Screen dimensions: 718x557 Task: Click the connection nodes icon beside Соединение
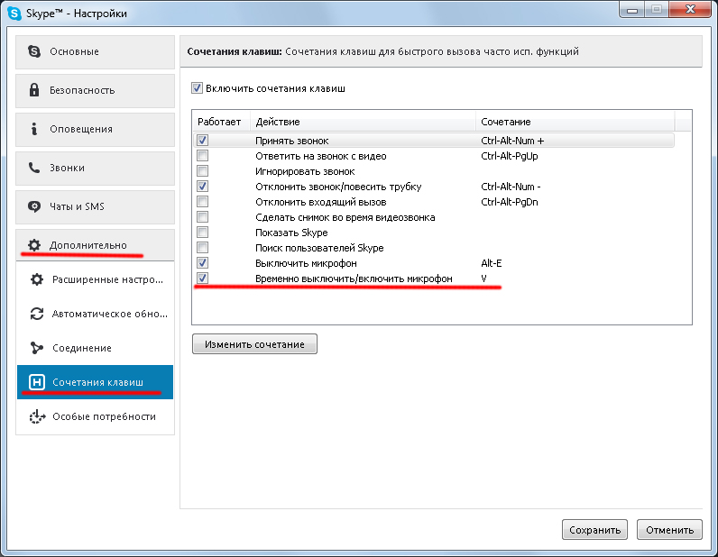(x=37, y=348)
